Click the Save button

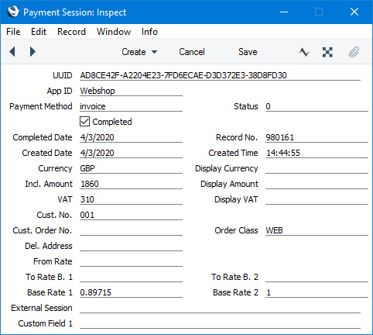248,52
